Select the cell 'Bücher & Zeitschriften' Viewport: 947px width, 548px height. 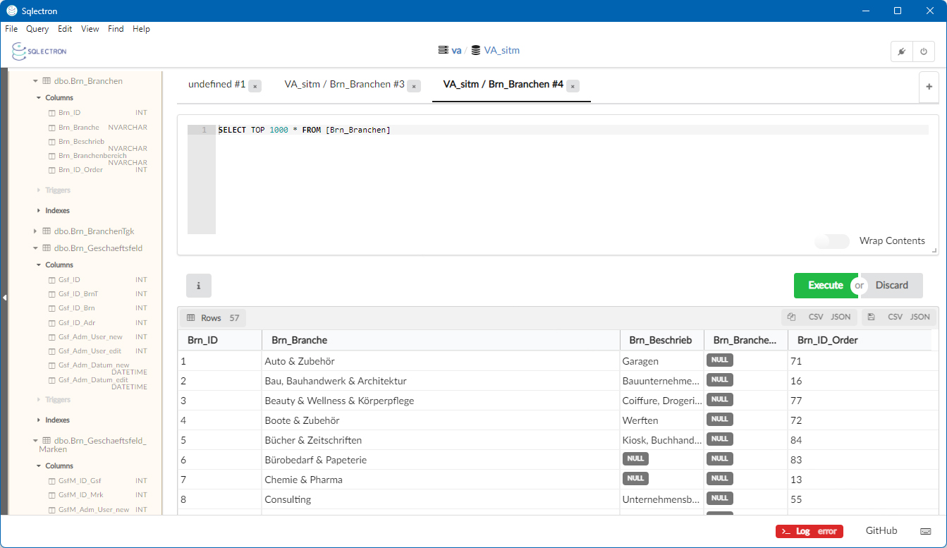click(441, 440)
